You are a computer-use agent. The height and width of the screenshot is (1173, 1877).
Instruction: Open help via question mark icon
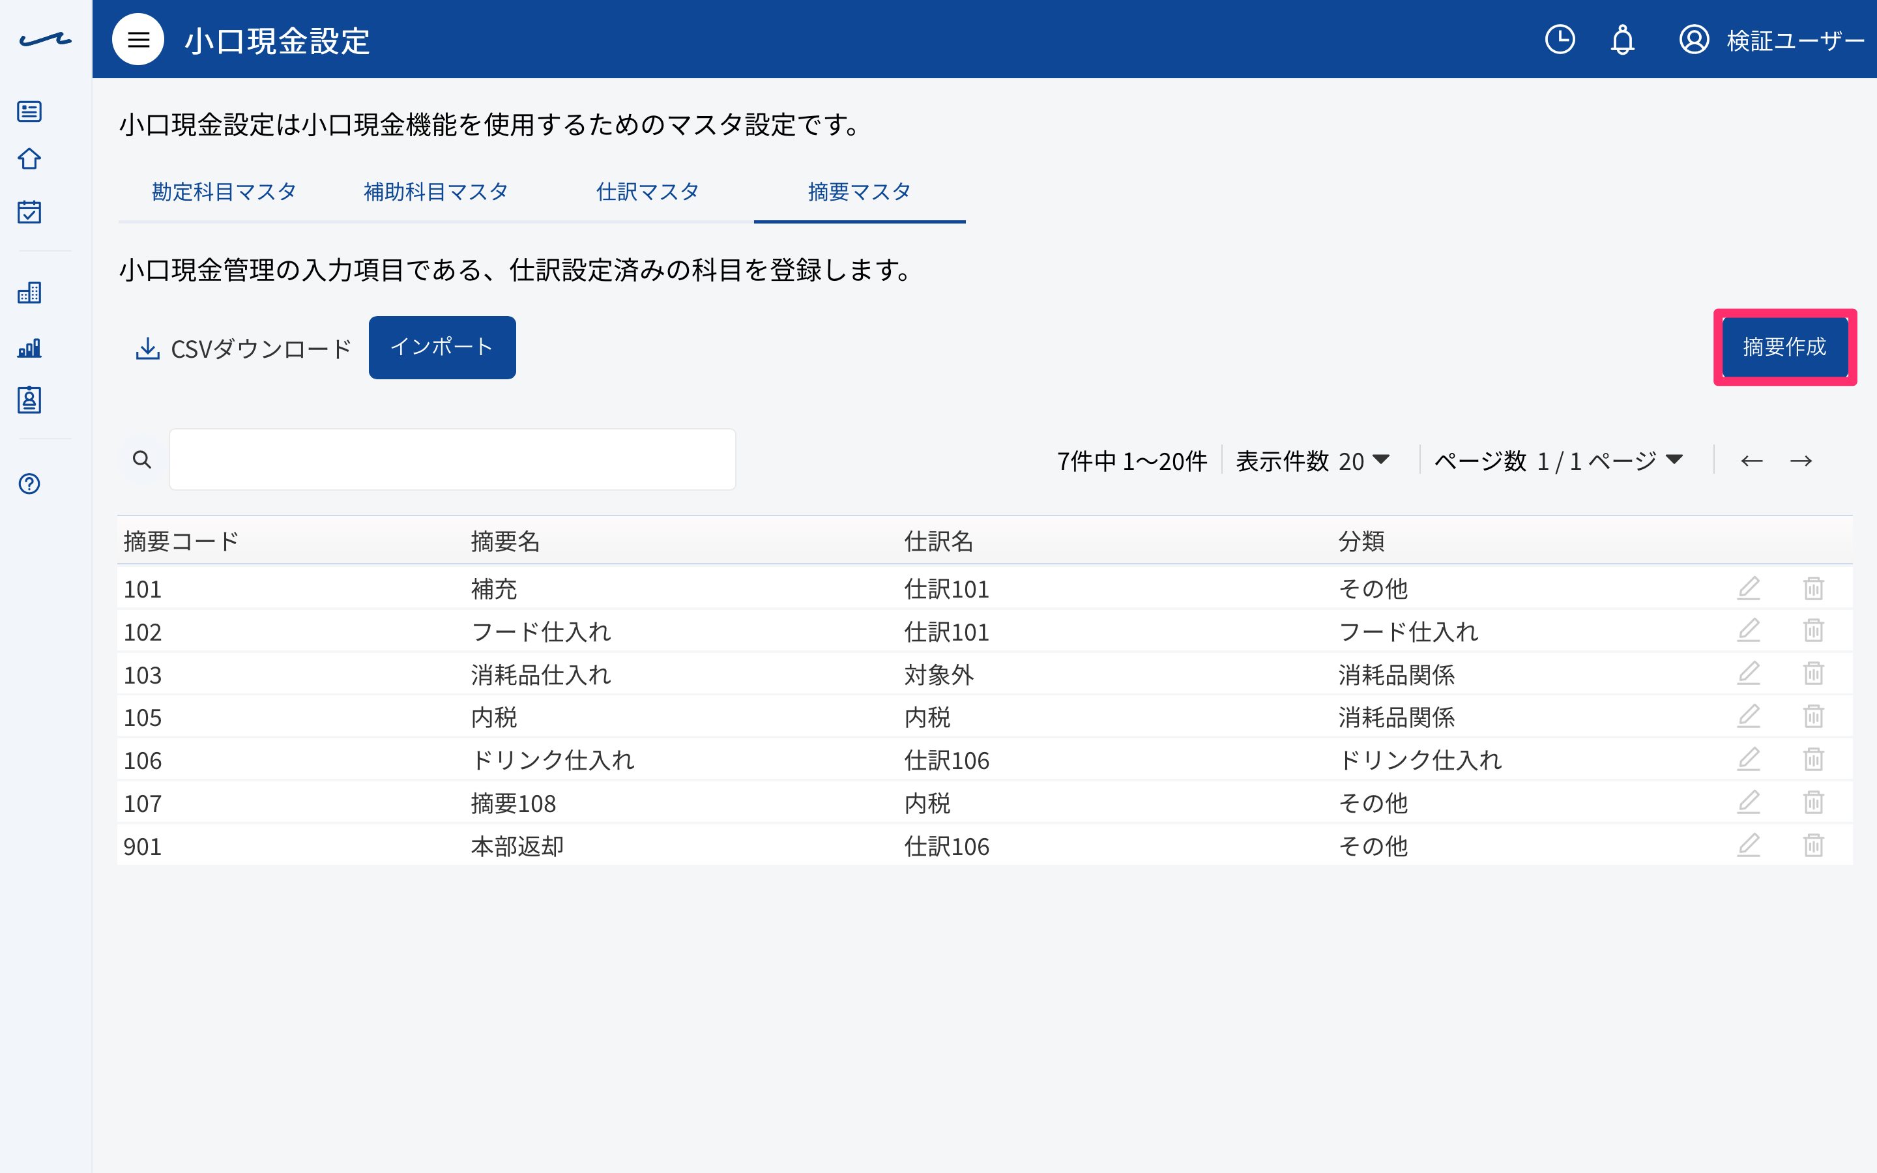[x=29, y=484]
